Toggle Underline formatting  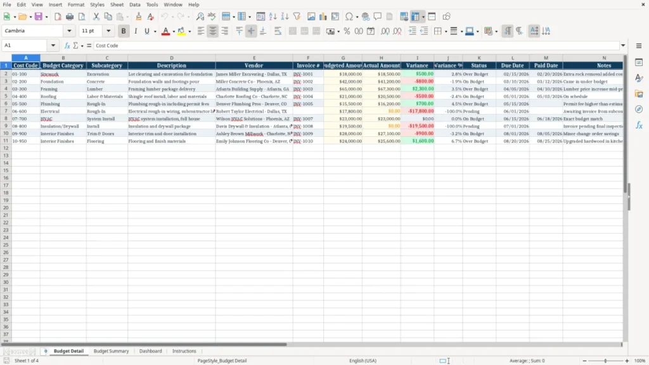[x=146, y=31]
